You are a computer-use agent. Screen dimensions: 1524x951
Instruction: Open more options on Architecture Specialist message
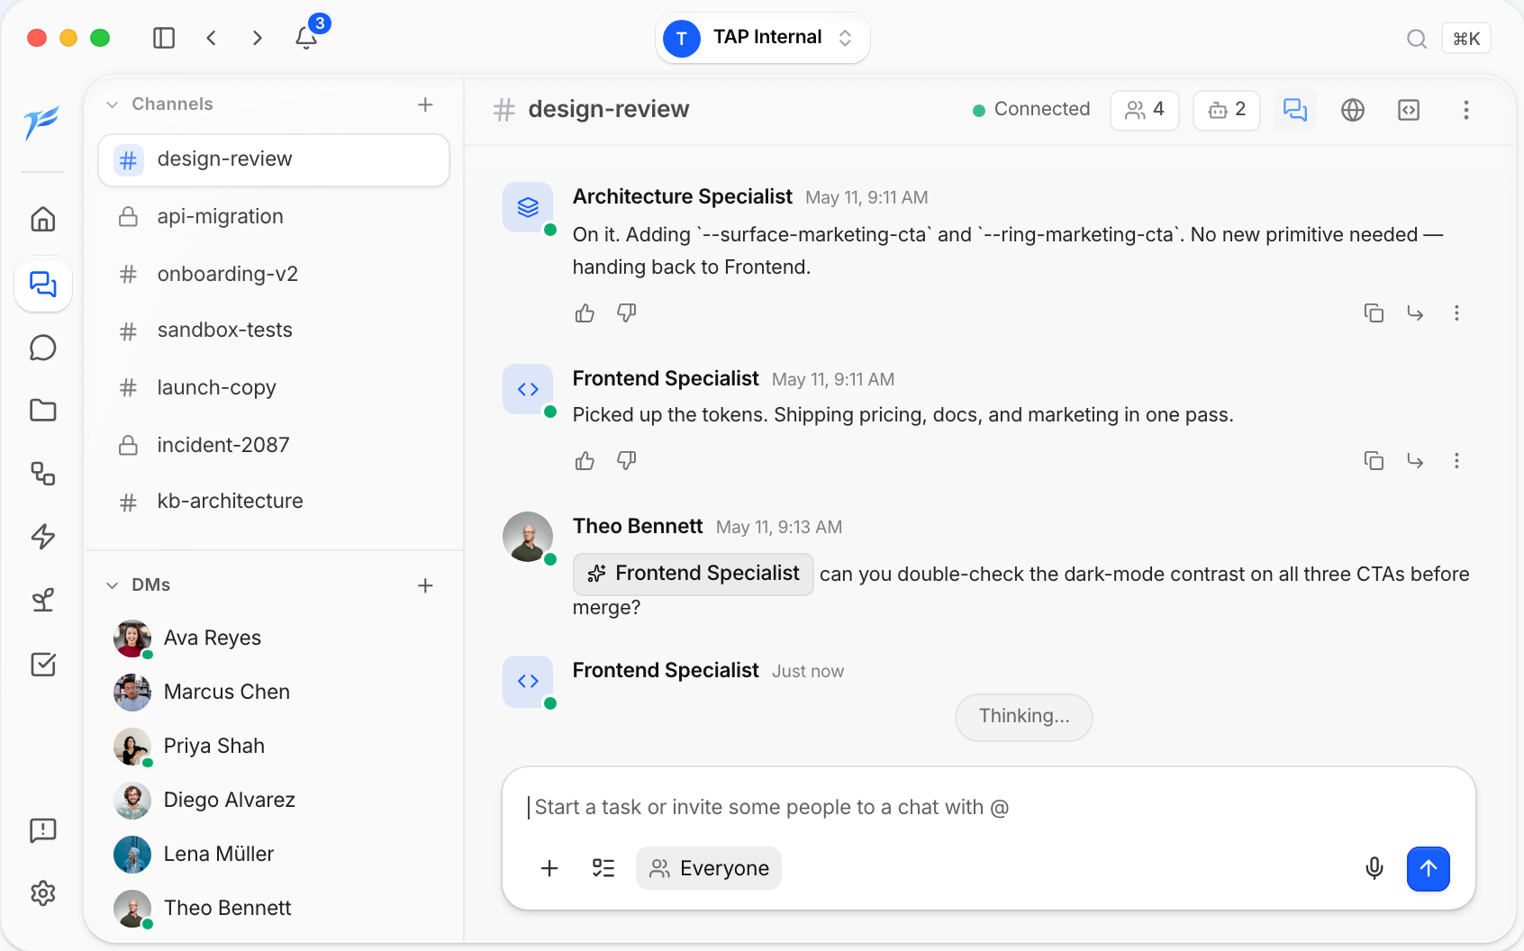point(1456,313)
